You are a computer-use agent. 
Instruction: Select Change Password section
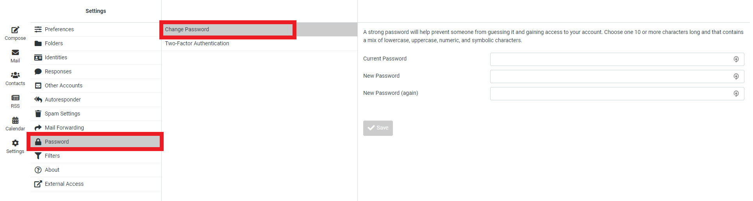[259, 29]
